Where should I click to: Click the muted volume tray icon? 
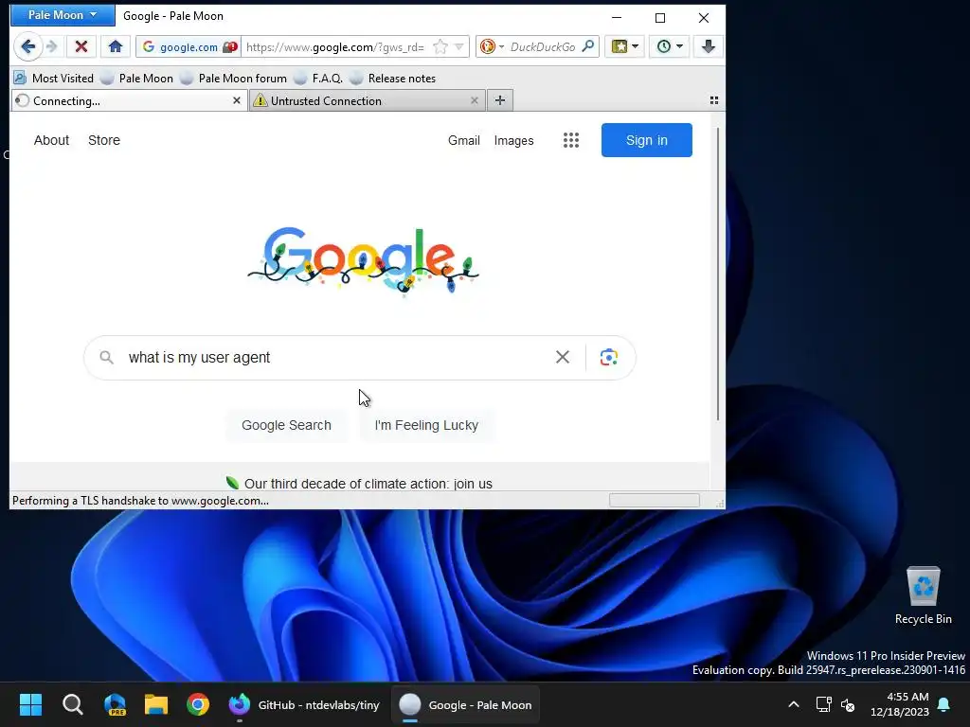tap(848, 704)
